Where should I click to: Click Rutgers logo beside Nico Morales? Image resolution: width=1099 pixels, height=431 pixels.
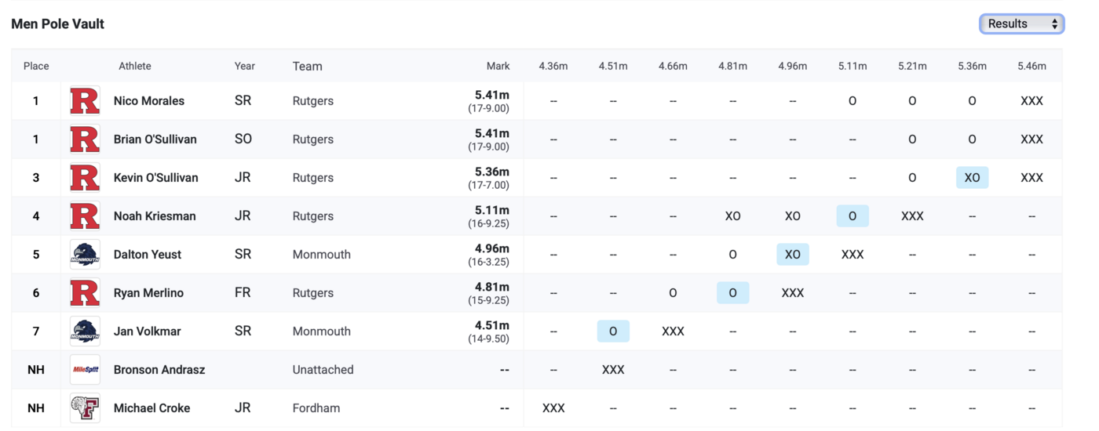pyautogui.click(x=85, y=101)
